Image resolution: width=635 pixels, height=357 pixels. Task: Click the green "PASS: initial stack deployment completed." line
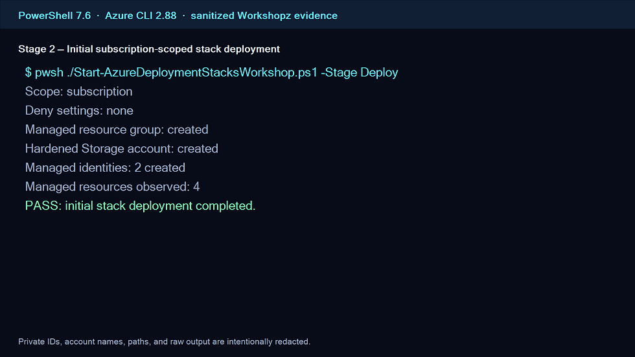click(140, 205)
